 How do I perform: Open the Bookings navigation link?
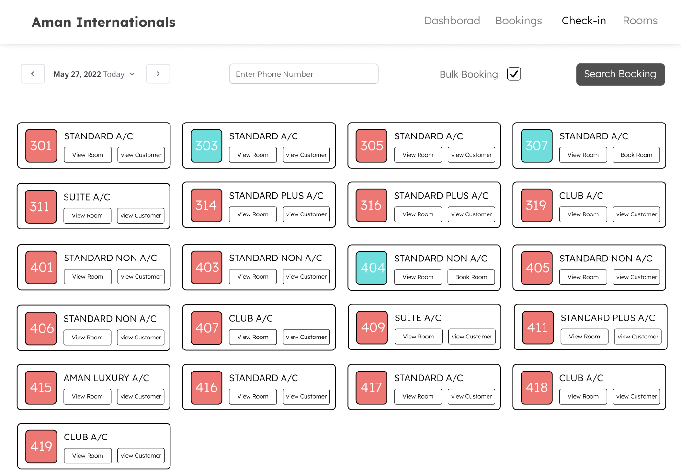coord(518,21)
